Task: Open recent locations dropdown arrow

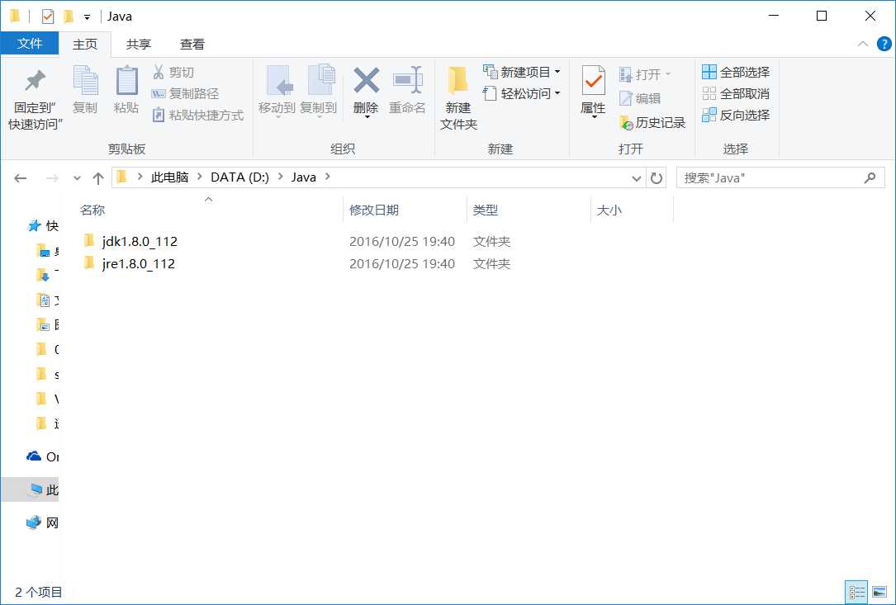Action: tap(77, 178)
